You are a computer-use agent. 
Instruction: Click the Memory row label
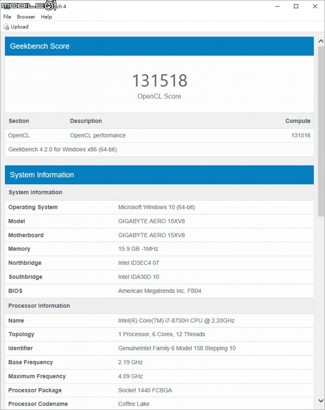pyautogui.click(x=19, y=249)
